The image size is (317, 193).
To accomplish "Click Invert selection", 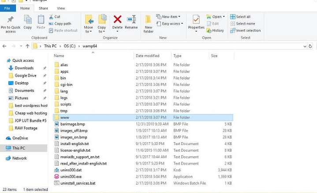I will pyautogui.click(x=246, y=30).
